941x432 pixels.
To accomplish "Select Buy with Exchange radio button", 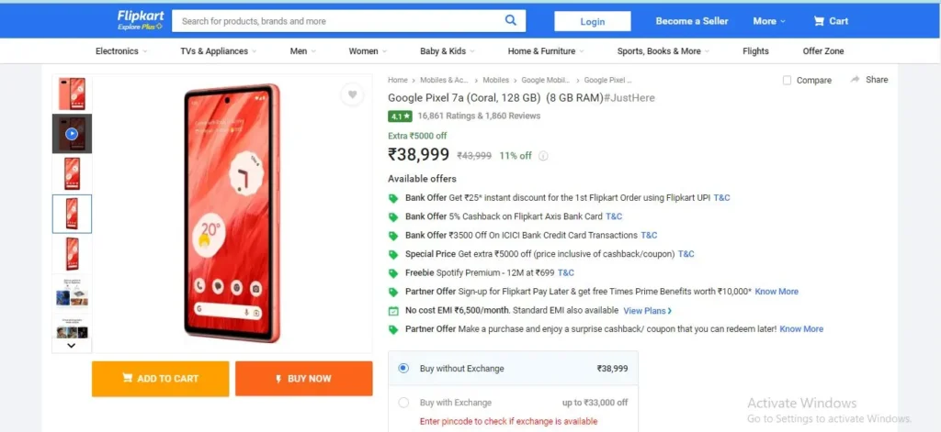I will click(403, 403).
